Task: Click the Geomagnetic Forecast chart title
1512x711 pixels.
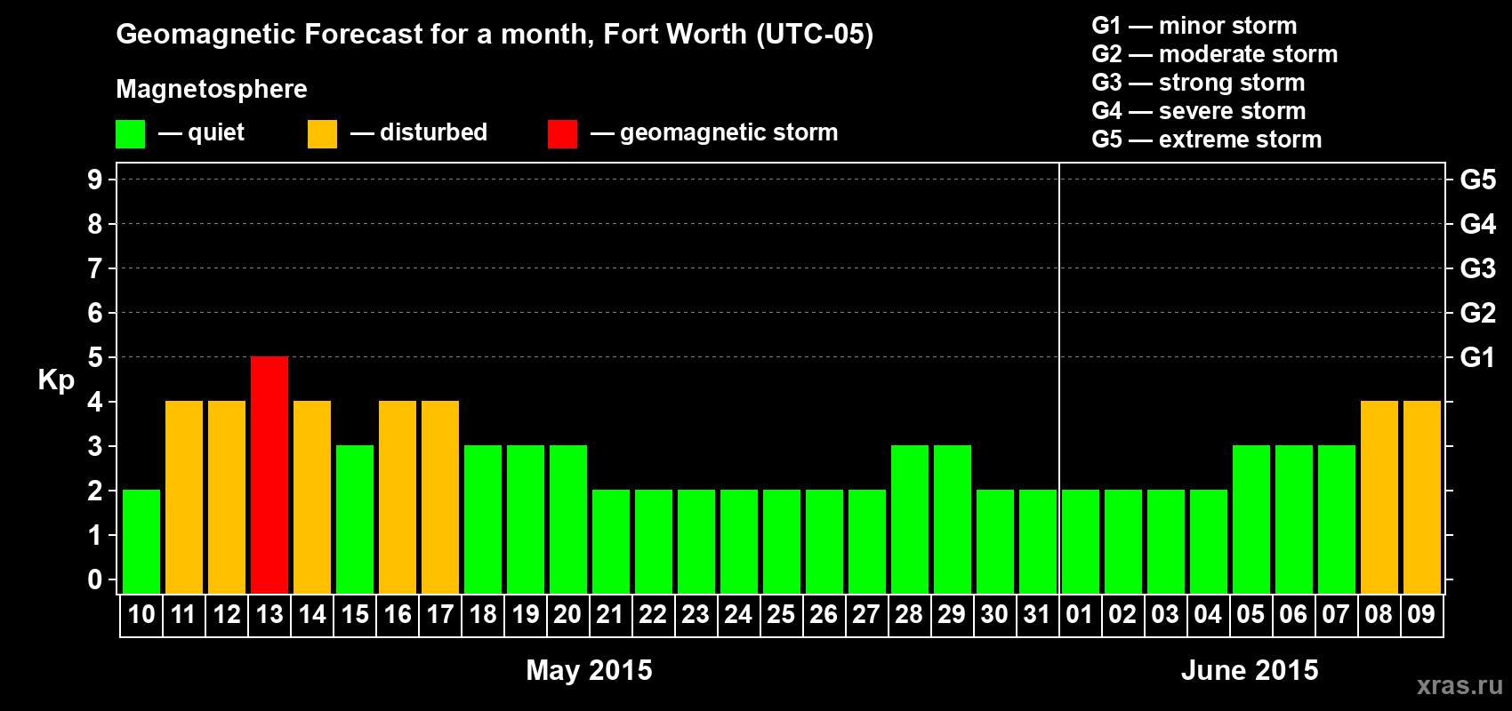Action: click(495, 35)
